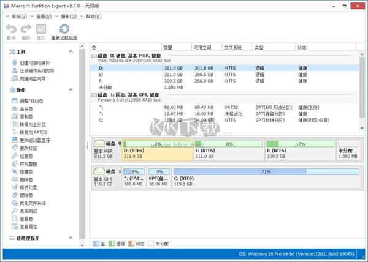Select the E: row in volume list
Screen dimensions: 368x262
(x=224, y=75)
